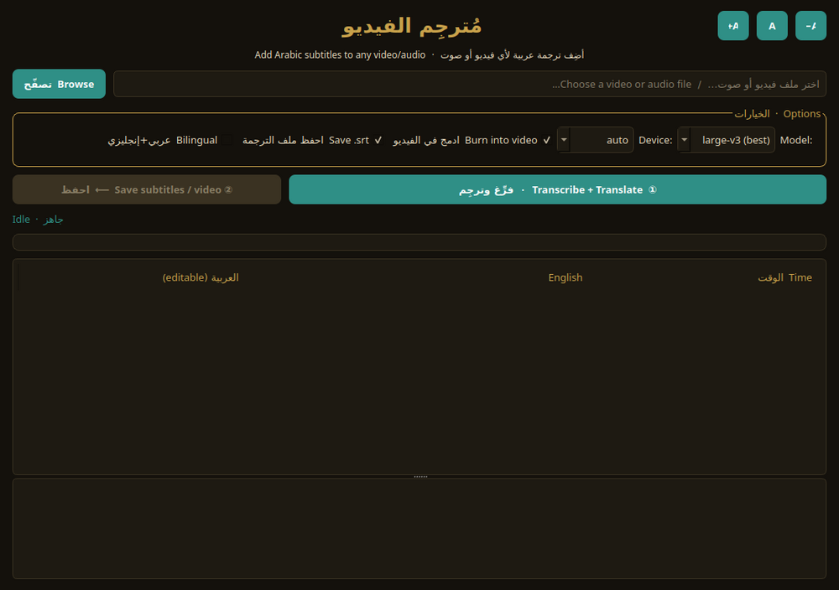This screenshot has width=839, height=590.
Task: Click Save subtitles / video button
Action: (147, 189)
